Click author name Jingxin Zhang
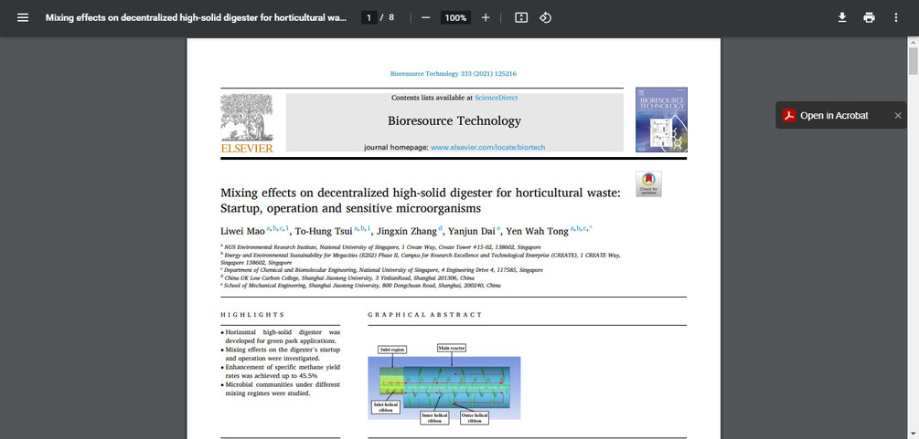The height and width of the screenshot is (439, 919). point(406,231)
